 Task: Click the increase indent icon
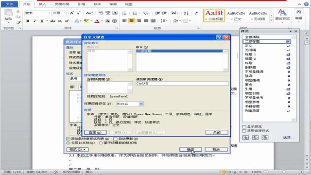pyautogui.click(x=164, y=13)
